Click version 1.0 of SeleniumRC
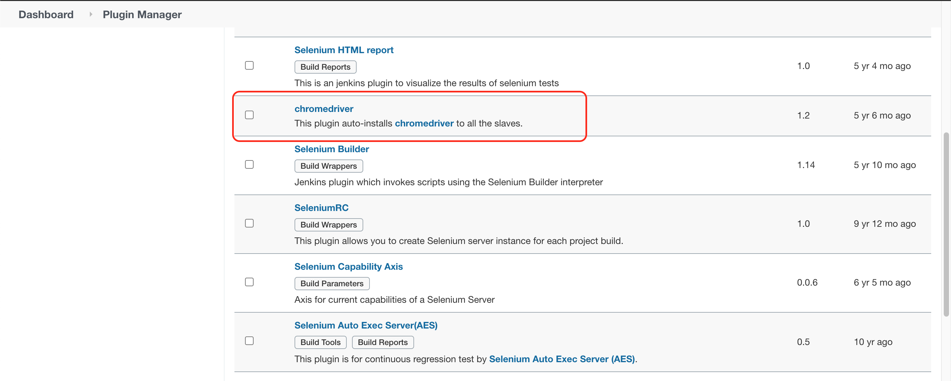This screenshot has width=951, height=381. (803, 224)
